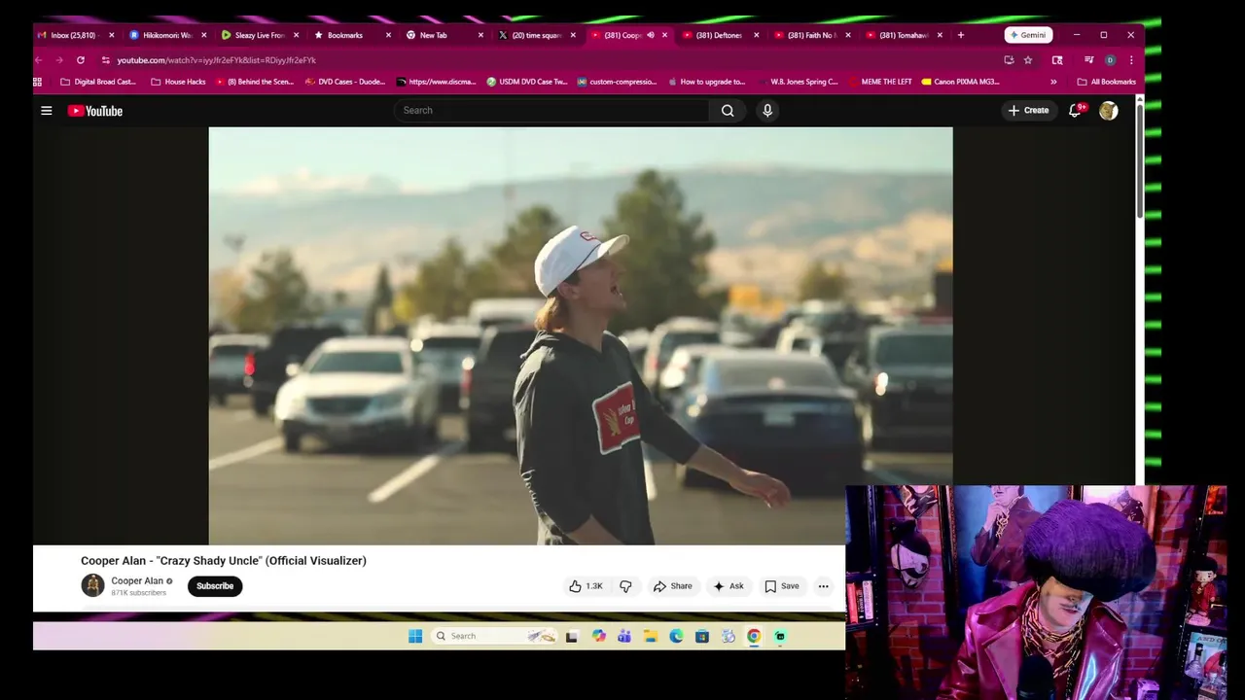The width and height of the screenshot is (1245, 700).
Task: Launch File Explorer from taskbar
Action: pos(650,636)
